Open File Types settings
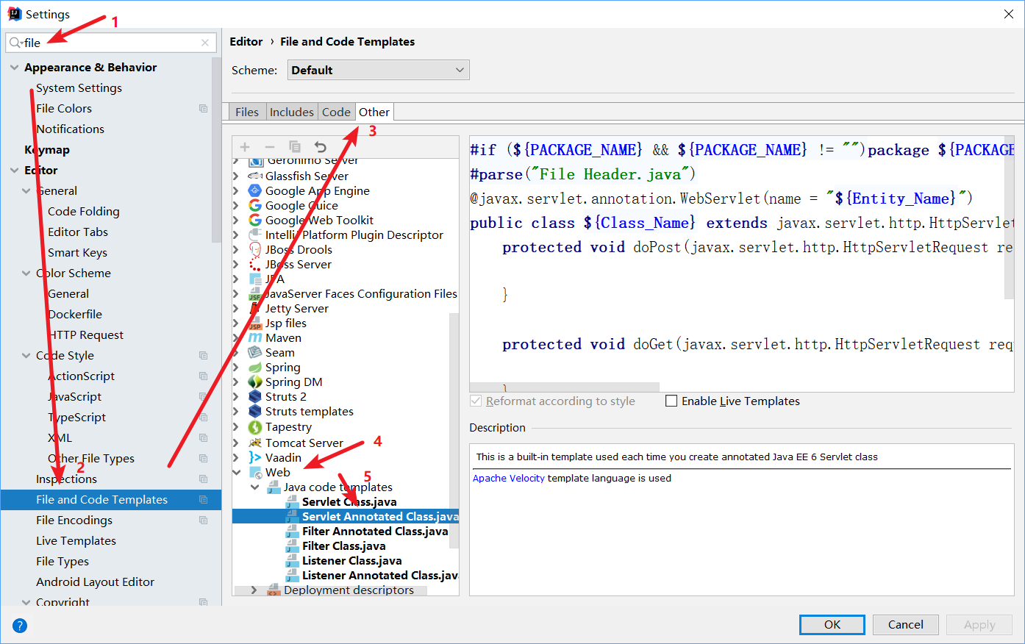This screenshot has width=1025, height=644. (x=63, y=561)
